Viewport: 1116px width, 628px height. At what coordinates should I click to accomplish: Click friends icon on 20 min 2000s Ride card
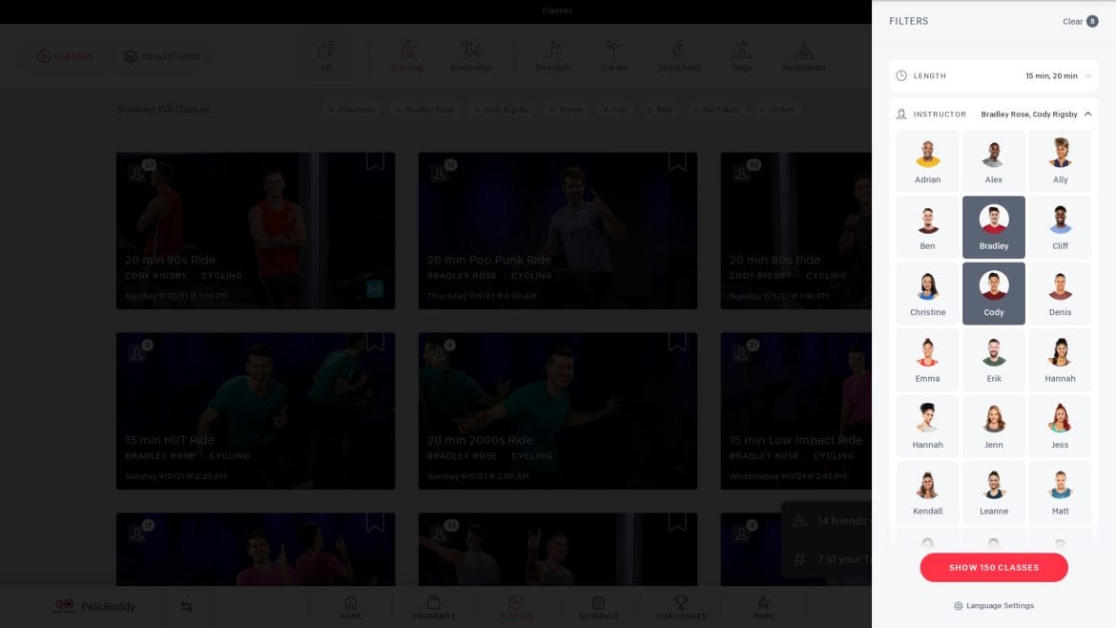(439, 352)
